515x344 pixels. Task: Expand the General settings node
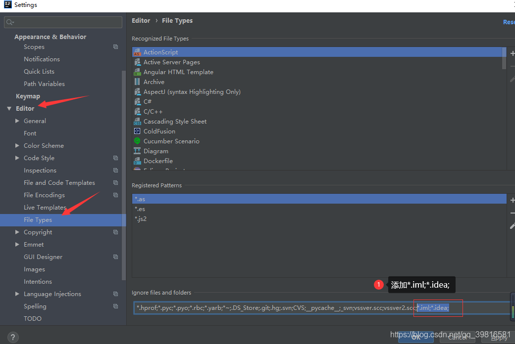tap(17, 121)
